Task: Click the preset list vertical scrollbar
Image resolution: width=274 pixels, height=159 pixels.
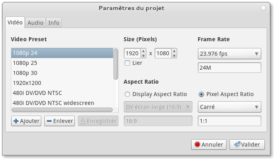Action: [116, 64]
